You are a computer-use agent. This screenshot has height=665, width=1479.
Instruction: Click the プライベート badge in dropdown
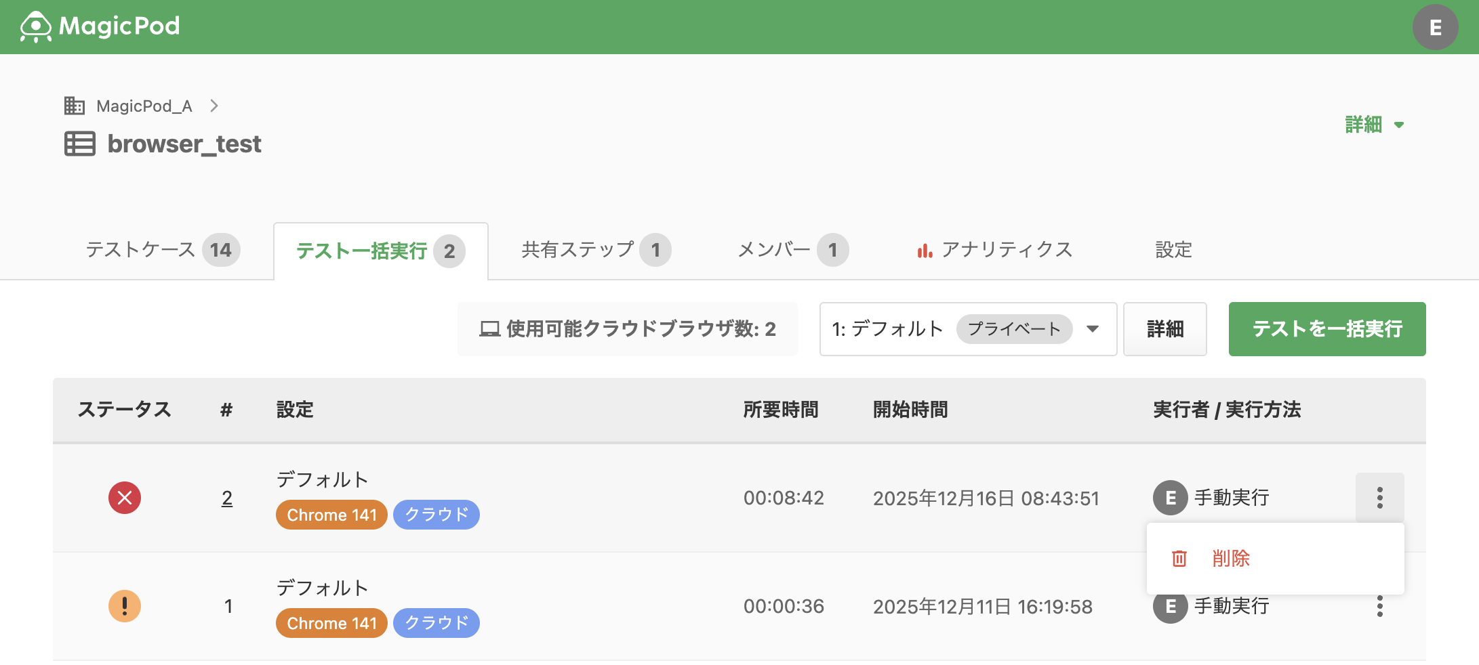click(1014, 329)
